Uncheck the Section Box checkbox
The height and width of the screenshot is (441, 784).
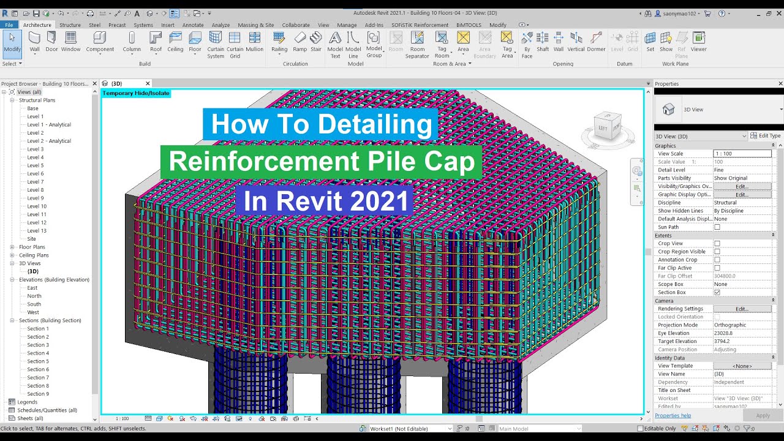tap(717, 292)
